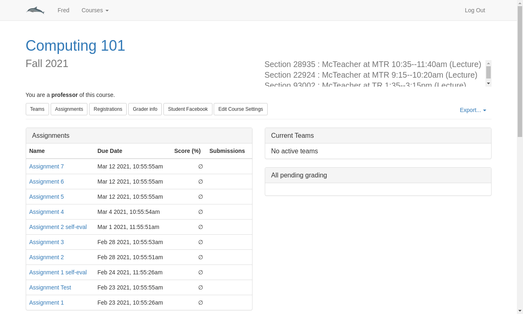This screenshot has height=314, width=523.
Task: Open the Student Facebook button
Action: click(x=188, y=109)
